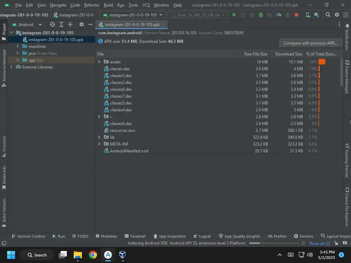The image size is (351, 263).
Task: Hide the Project panel minus icon
Action: (90, 24)
